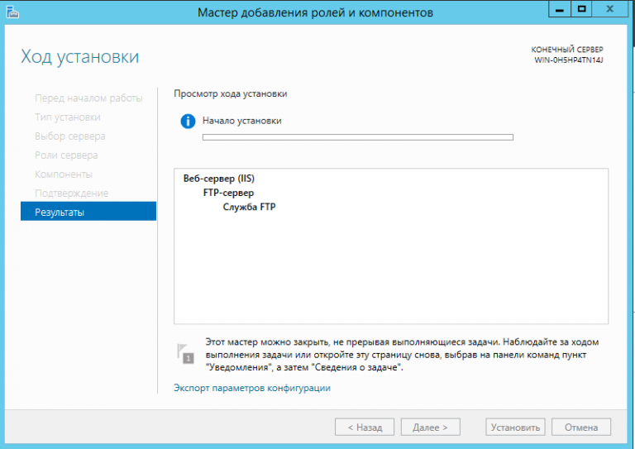
Task: Select the FTP-сервер entry
Action: tap(228, 193)
